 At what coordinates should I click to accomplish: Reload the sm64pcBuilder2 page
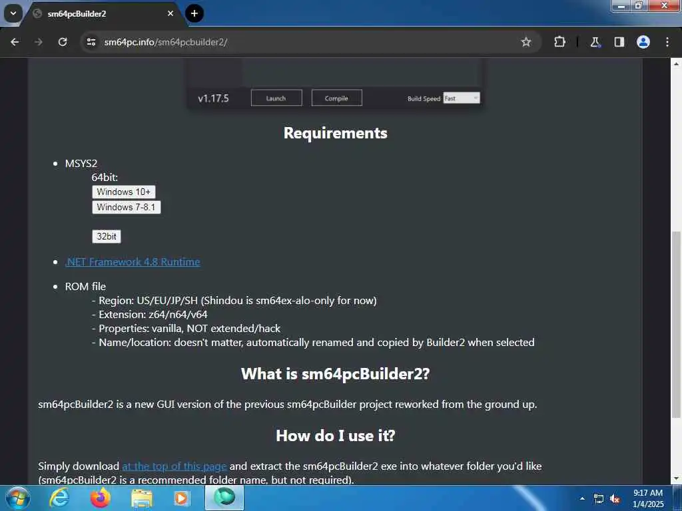click(63, 42)
